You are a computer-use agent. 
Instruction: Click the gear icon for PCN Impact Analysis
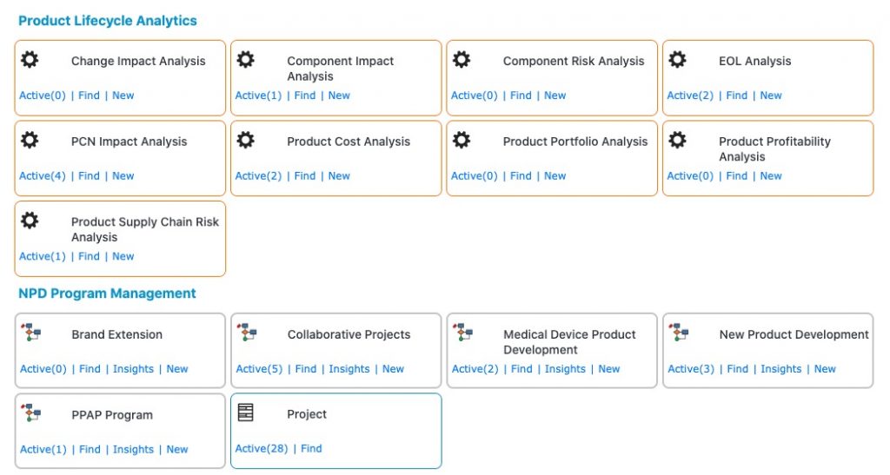pyautogui.click(x=30, y=140)
